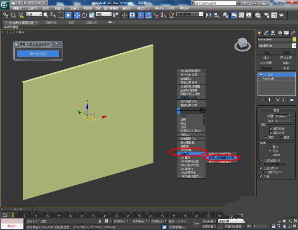Toggle the 平滑 checkbox at panel bottom
Screen dimensions: 298x230
tap(261, 176)
